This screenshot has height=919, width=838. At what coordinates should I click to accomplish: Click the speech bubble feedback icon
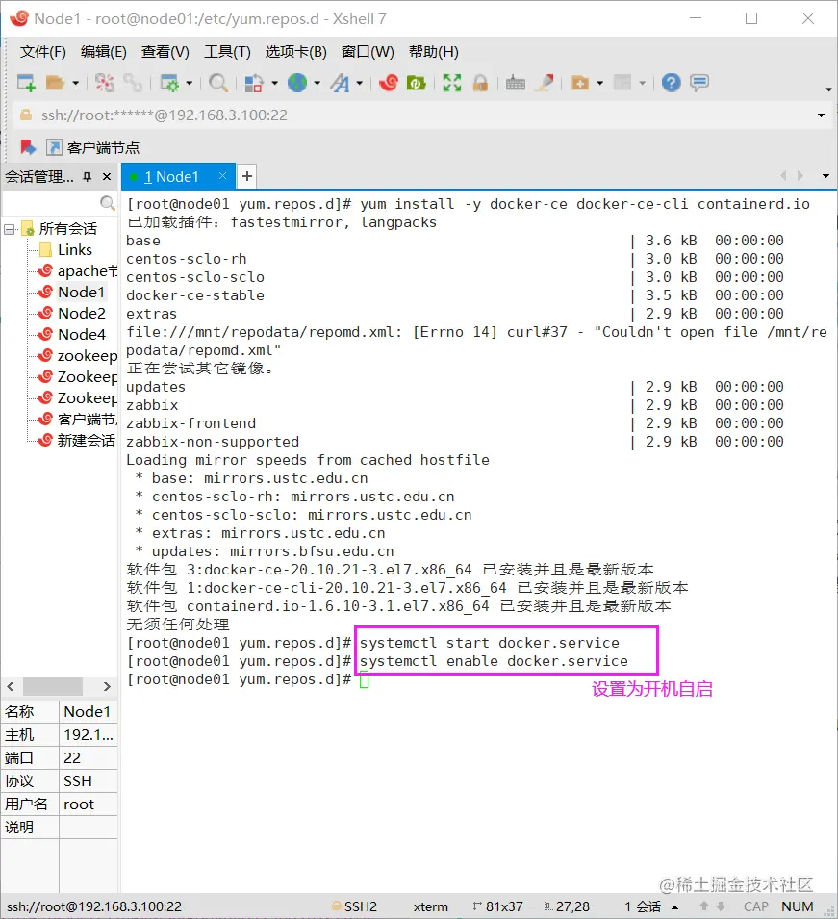[x=699, y=83]
